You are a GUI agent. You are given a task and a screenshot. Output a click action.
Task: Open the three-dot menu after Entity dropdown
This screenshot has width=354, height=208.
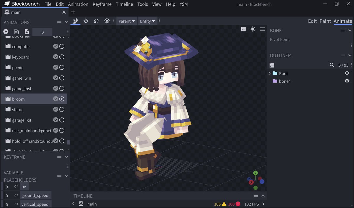[x=159, y=21]
